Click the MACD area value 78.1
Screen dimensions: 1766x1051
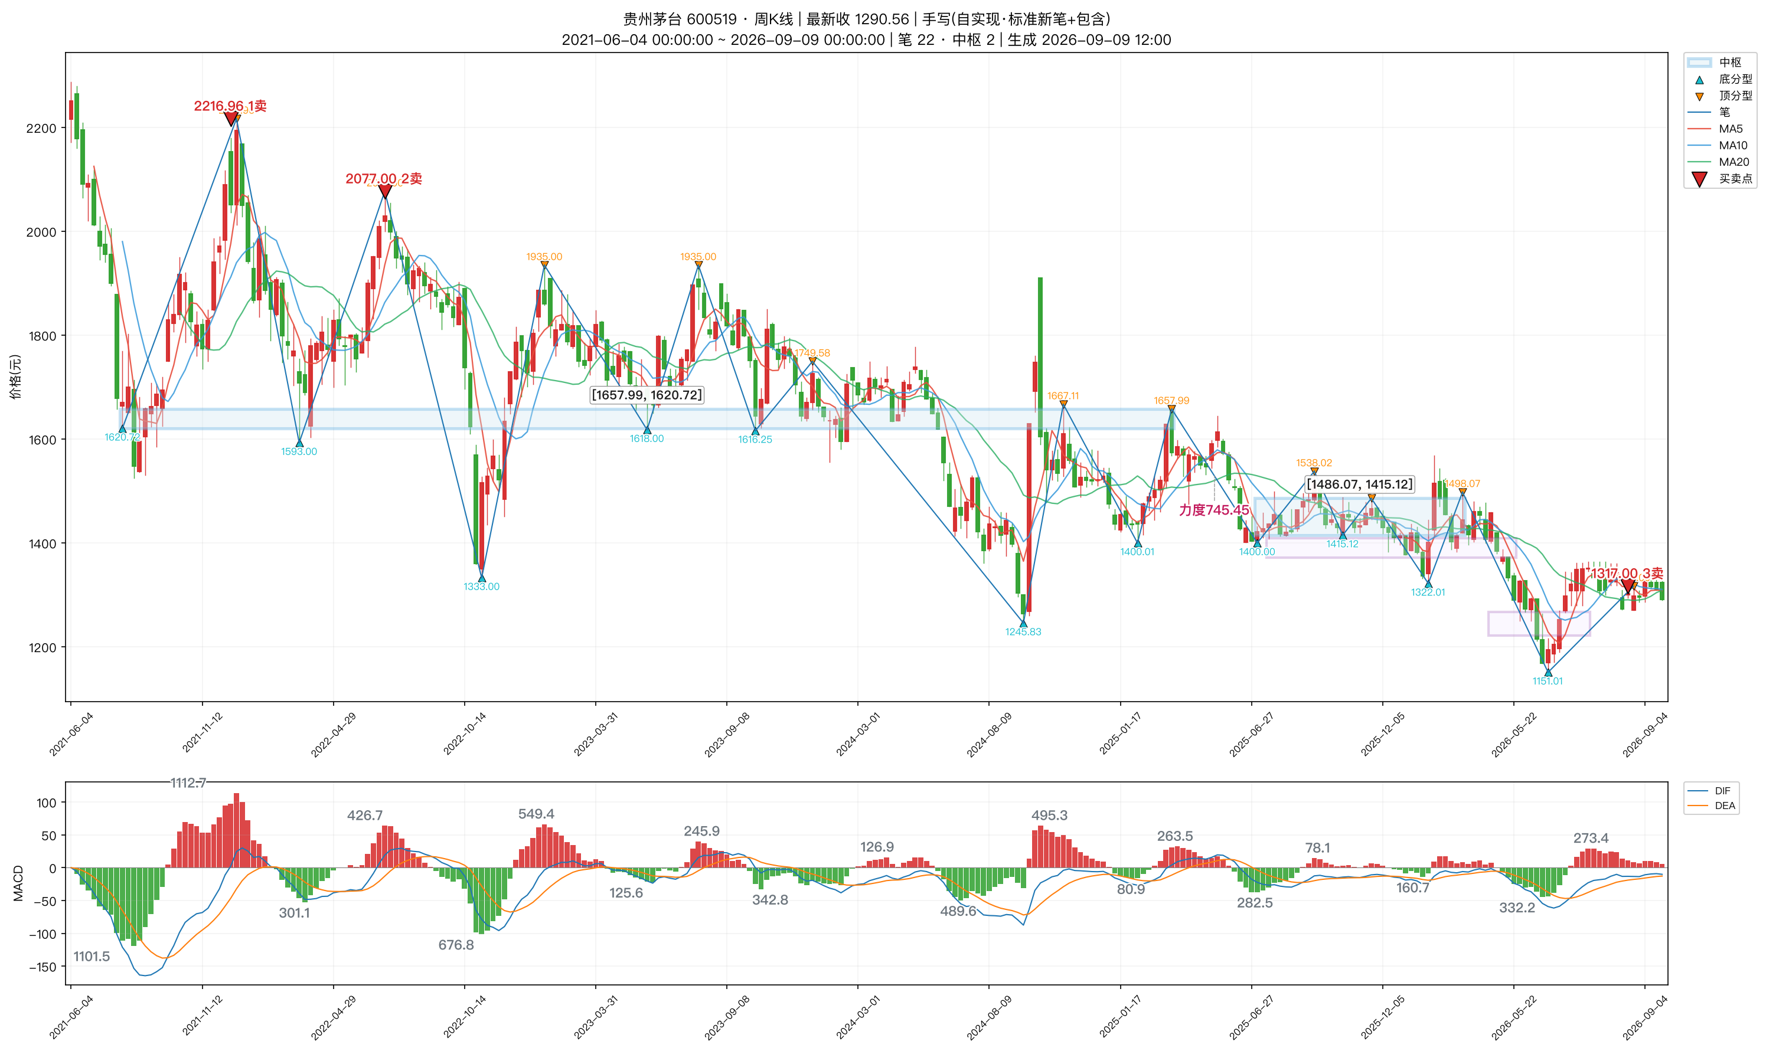click(x=1318, y=848)
